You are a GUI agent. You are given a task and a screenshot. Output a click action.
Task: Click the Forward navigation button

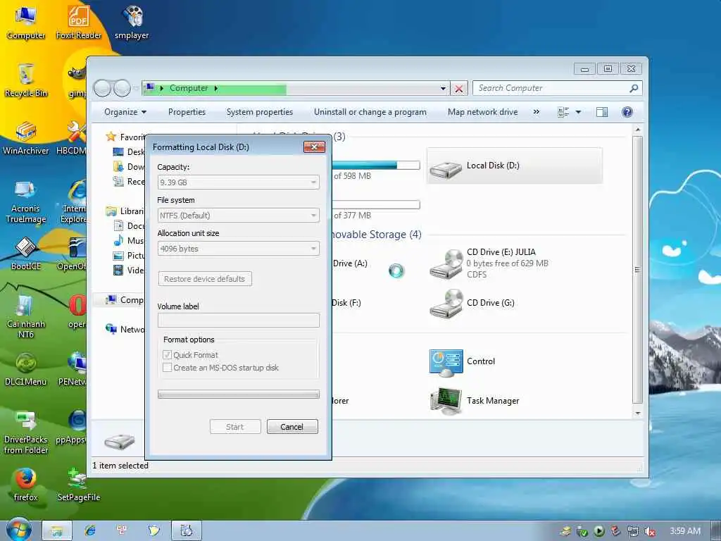pos(122,88)
